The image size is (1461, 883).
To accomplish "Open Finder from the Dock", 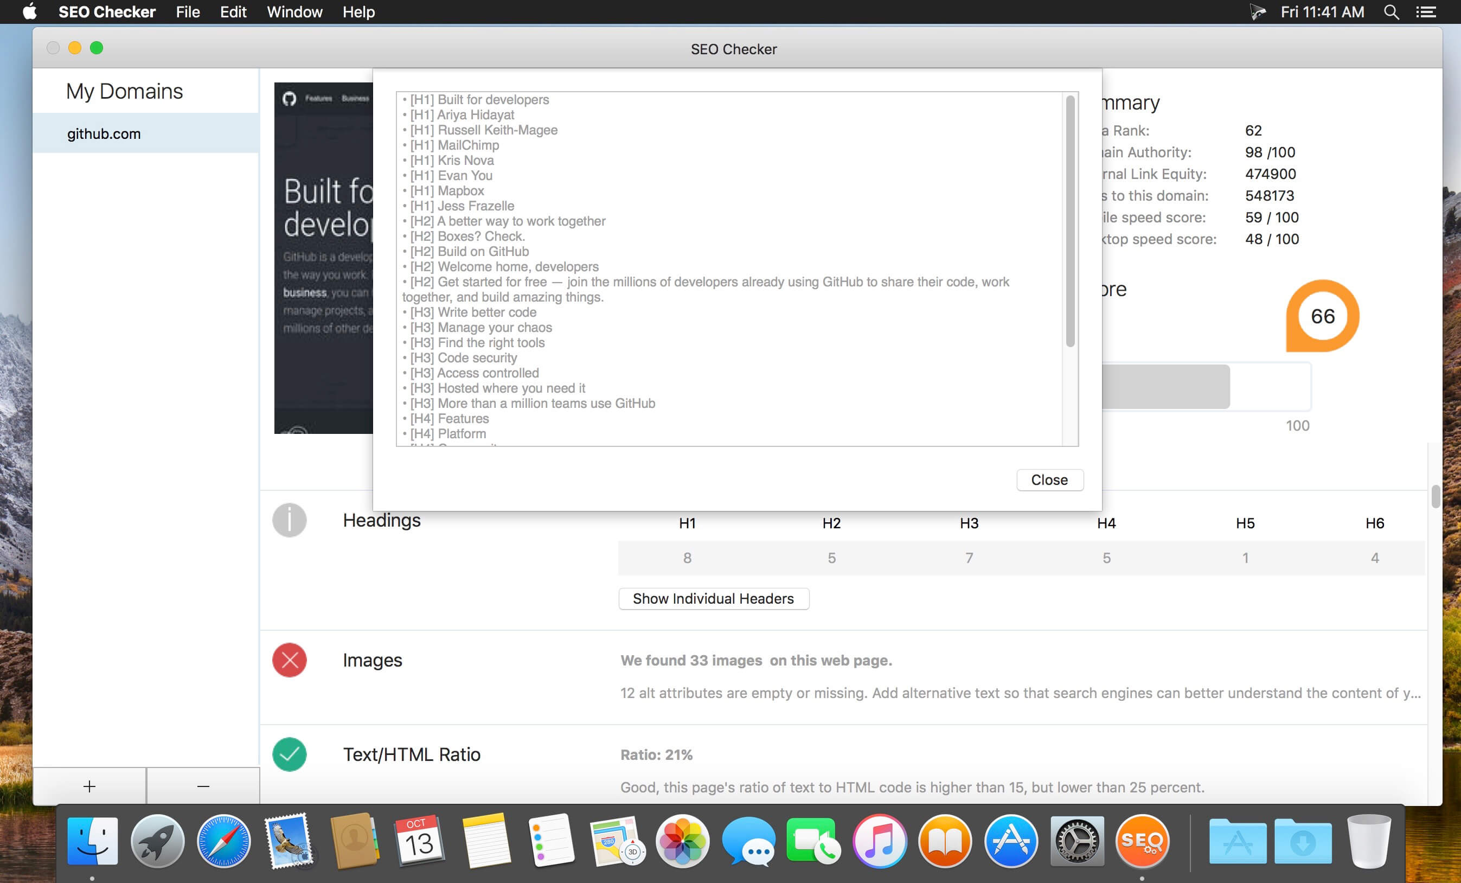I will (x=93, y=841).
